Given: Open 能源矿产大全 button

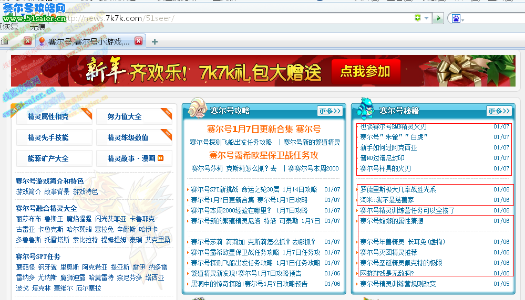Looking at the screenshot, I should click(x=54, y=158).
